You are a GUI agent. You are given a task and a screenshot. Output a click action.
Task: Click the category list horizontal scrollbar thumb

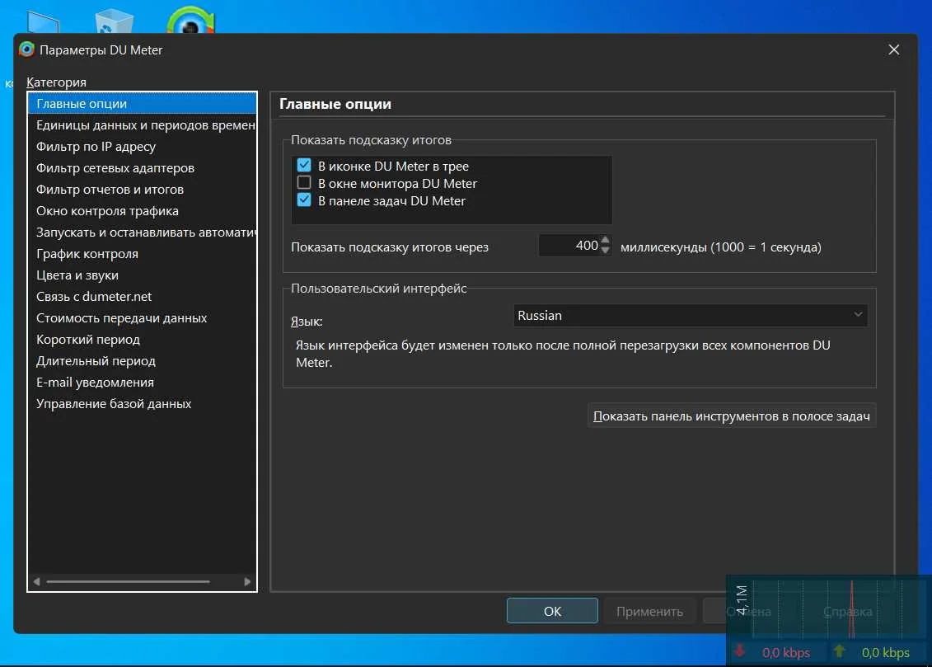tap(128, 581)
